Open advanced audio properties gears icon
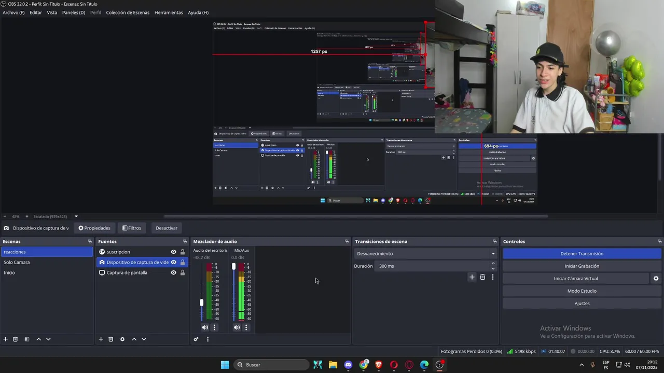 pos(196,339)
